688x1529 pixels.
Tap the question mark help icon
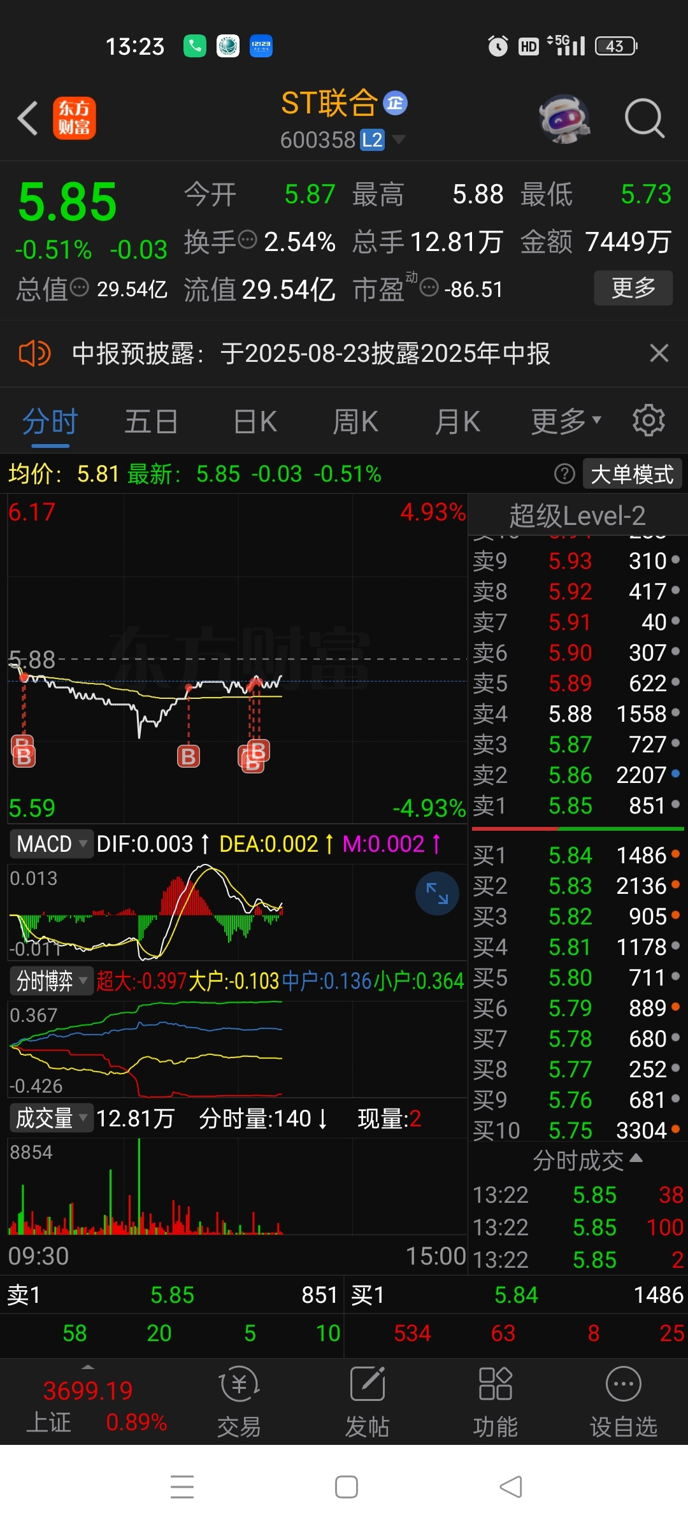(564, 474)
